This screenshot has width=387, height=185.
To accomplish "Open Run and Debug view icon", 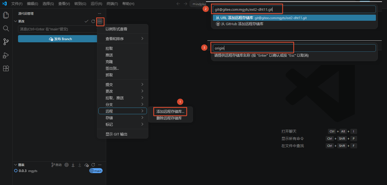I will pyautogui.click(x=6, y=55).
